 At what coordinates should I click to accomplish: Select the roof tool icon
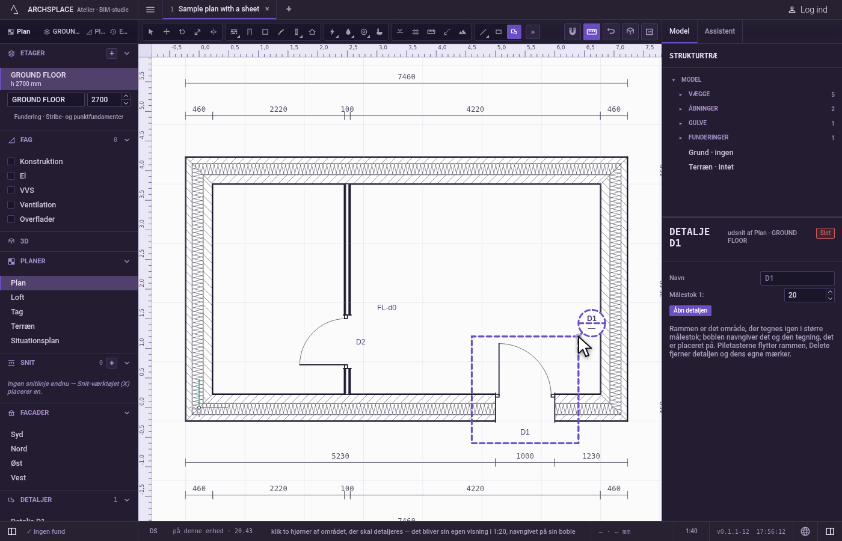click(x=312, y=32)
